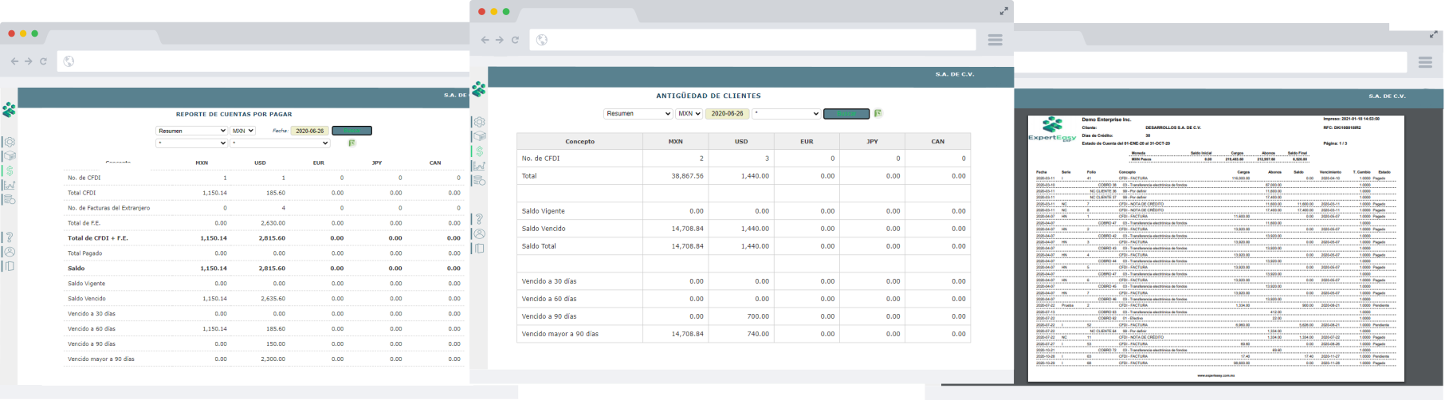Screen dimensions: 1445x400
Task: Expand the client filter dropdown beside the date
Action: click(786, 114)
